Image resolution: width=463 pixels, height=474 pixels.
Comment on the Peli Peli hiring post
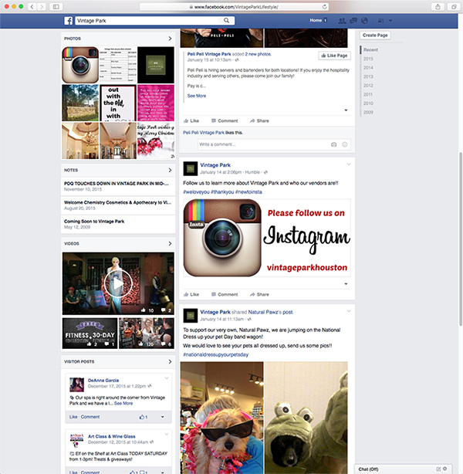(225, 120)
